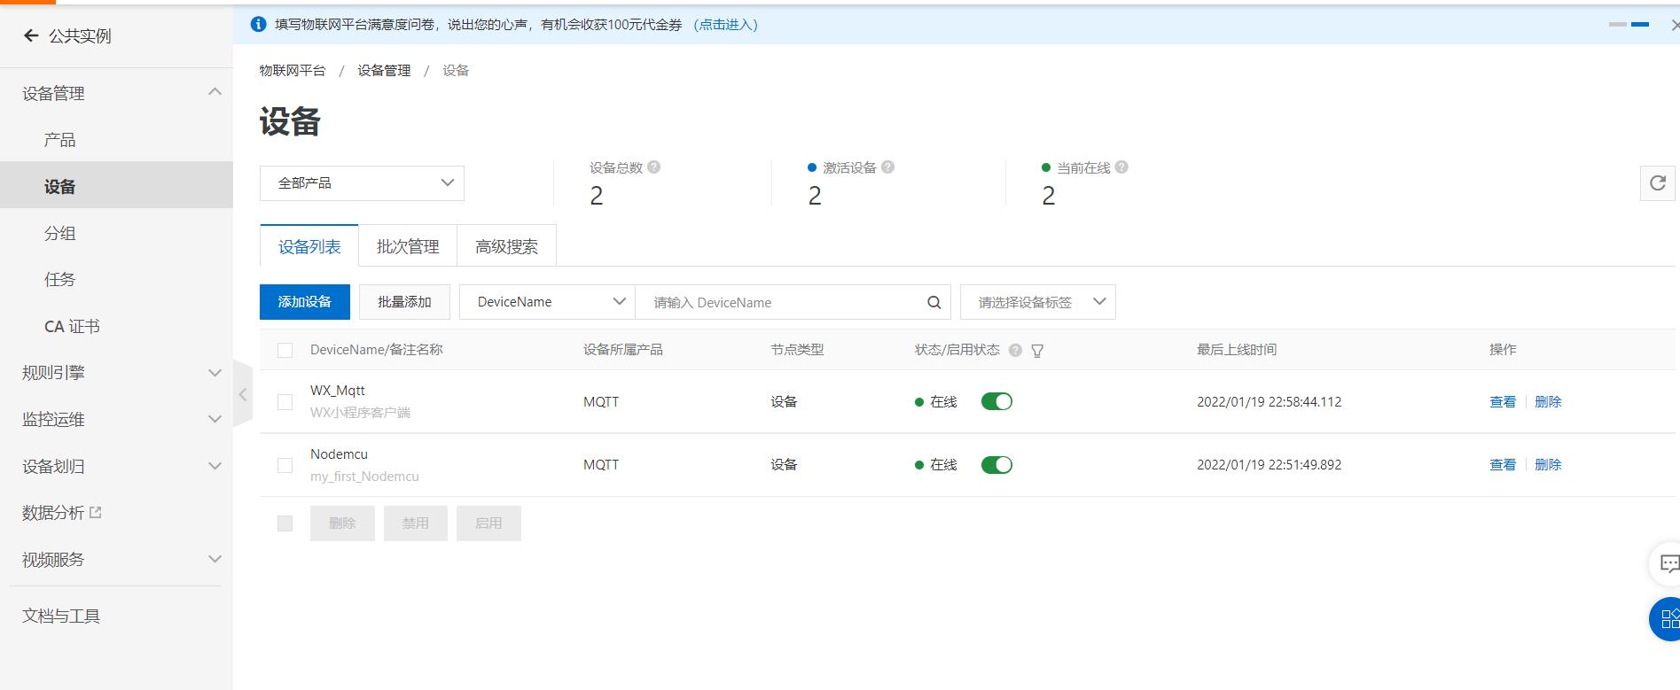Click the info icon in banner
Image resolution: width=1680 pixels, height=690 pixels.
click(258, 24)
